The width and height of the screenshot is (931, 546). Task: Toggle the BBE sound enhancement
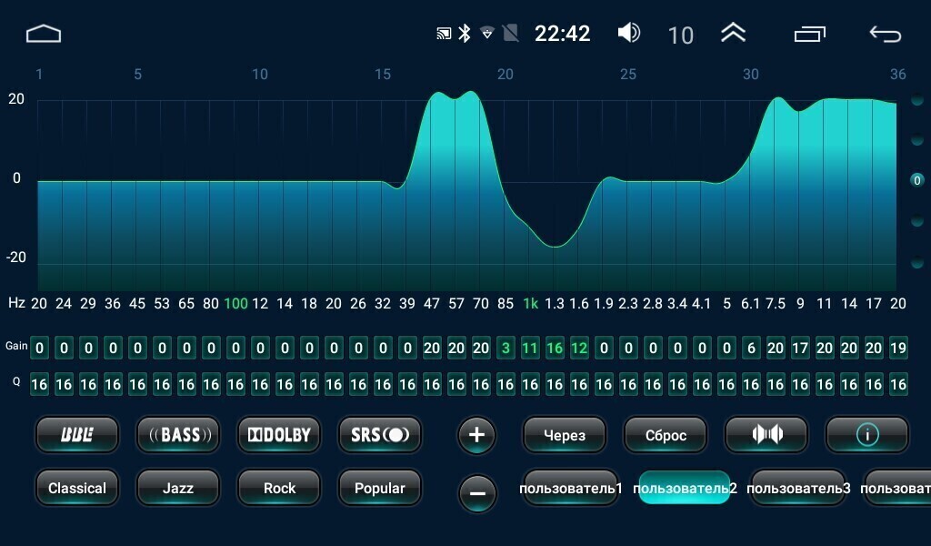77,435
